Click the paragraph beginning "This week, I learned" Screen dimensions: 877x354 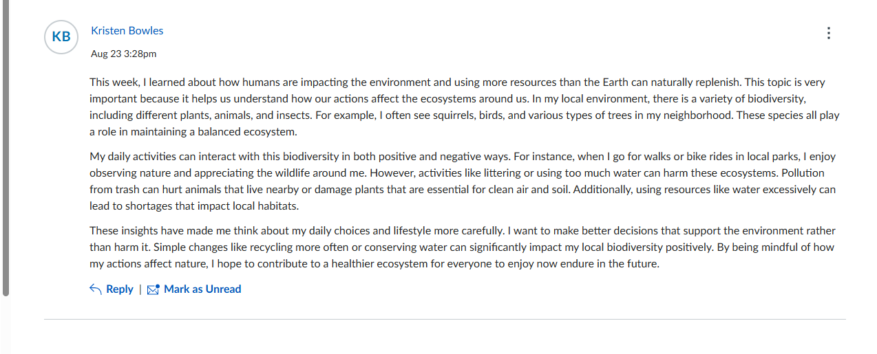465,107
